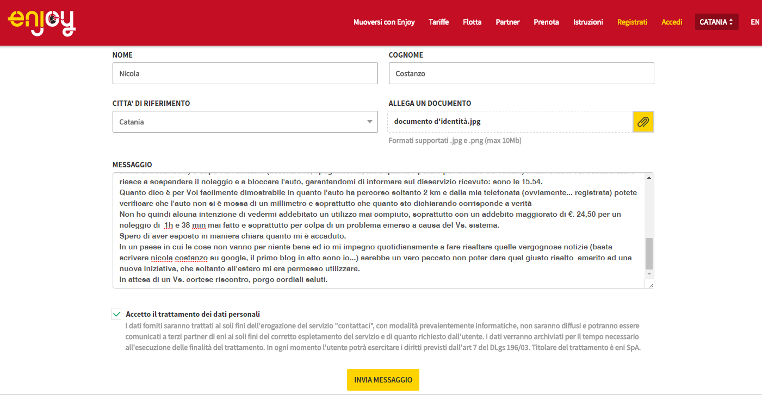Open the Tariffe menu item
The width and height of the screenshot is (762, 395).
click(x=438, y=22)
